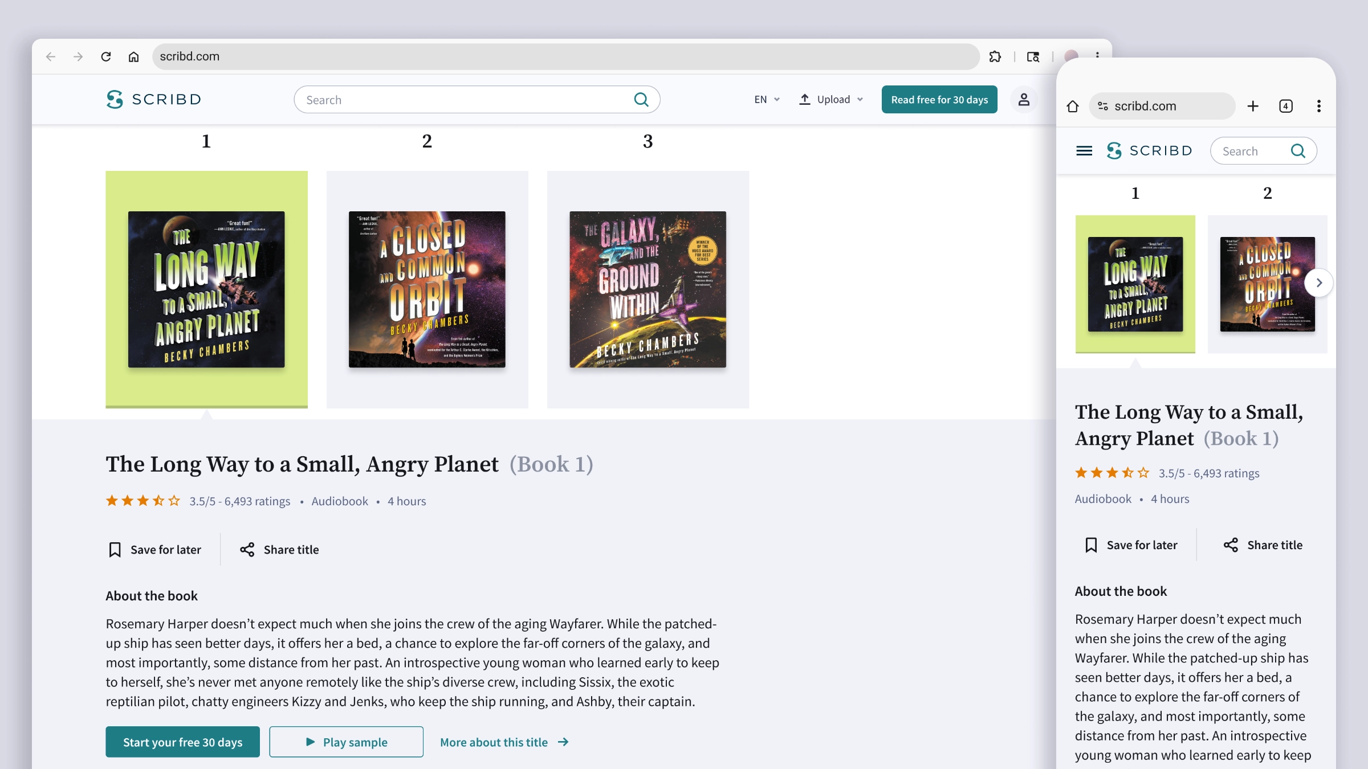
Task: Open the mobile browser three-dot menu
Action: [x=1319, y=106]
